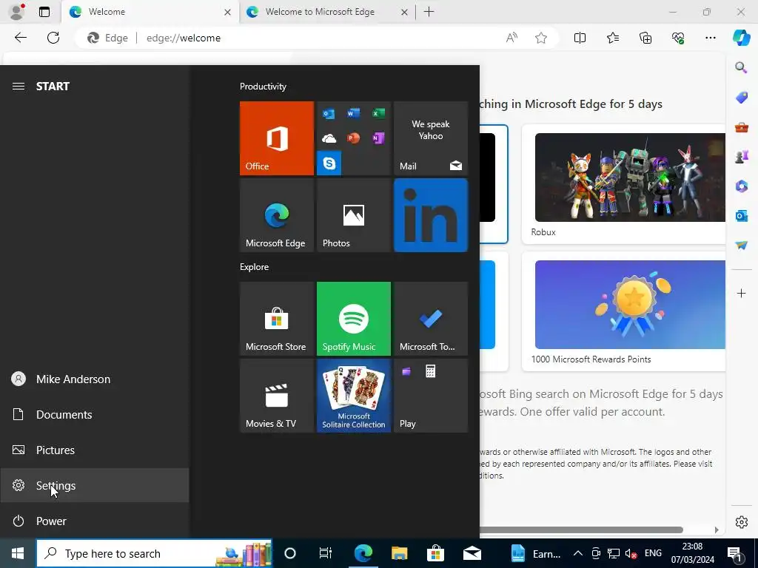
Task: Open Documents from the Start menu
Action: (94, 414)
